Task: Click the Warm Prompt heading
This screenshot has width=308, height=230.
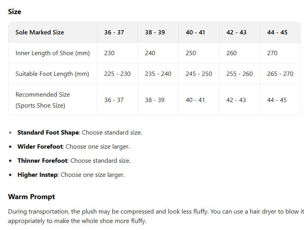Action: 31,196
